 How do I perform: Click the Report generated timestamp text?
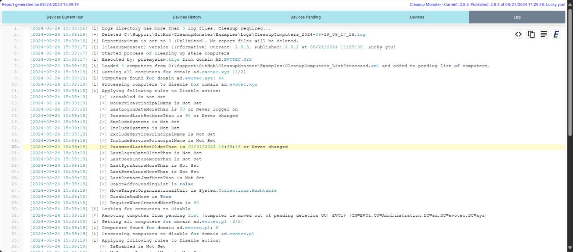point(40,4)
